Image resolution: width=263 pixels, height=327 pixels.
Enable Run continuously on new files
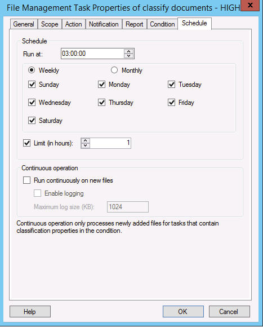26,180
